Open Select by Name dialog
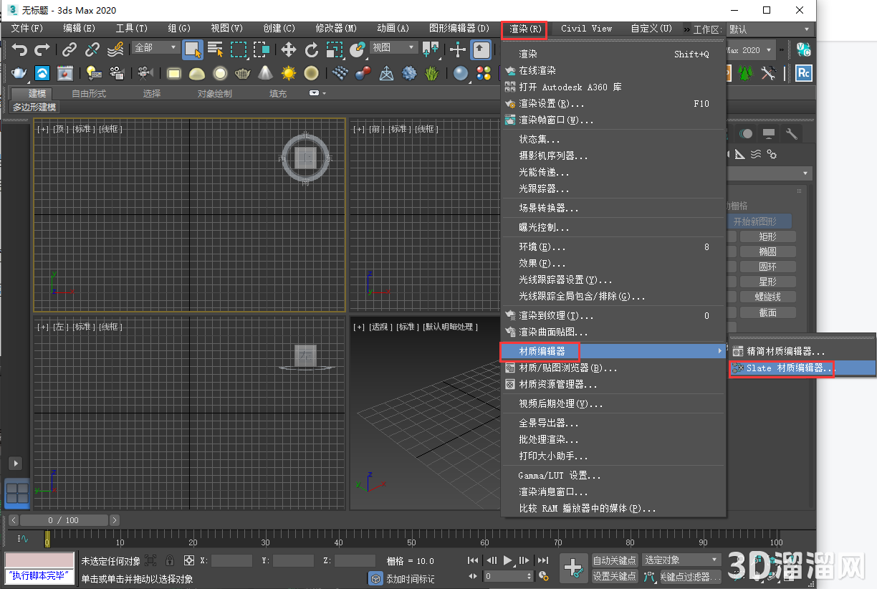This screenshot has height=589, width=877. (216, 50)
